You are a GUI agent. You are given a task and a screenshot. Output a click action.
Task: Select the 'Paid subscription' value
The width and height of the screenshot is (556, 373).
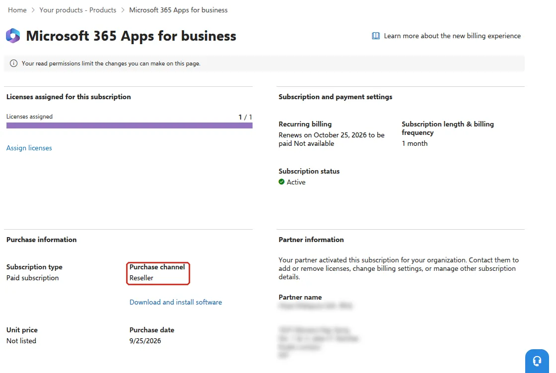click(x=33, y=278)
